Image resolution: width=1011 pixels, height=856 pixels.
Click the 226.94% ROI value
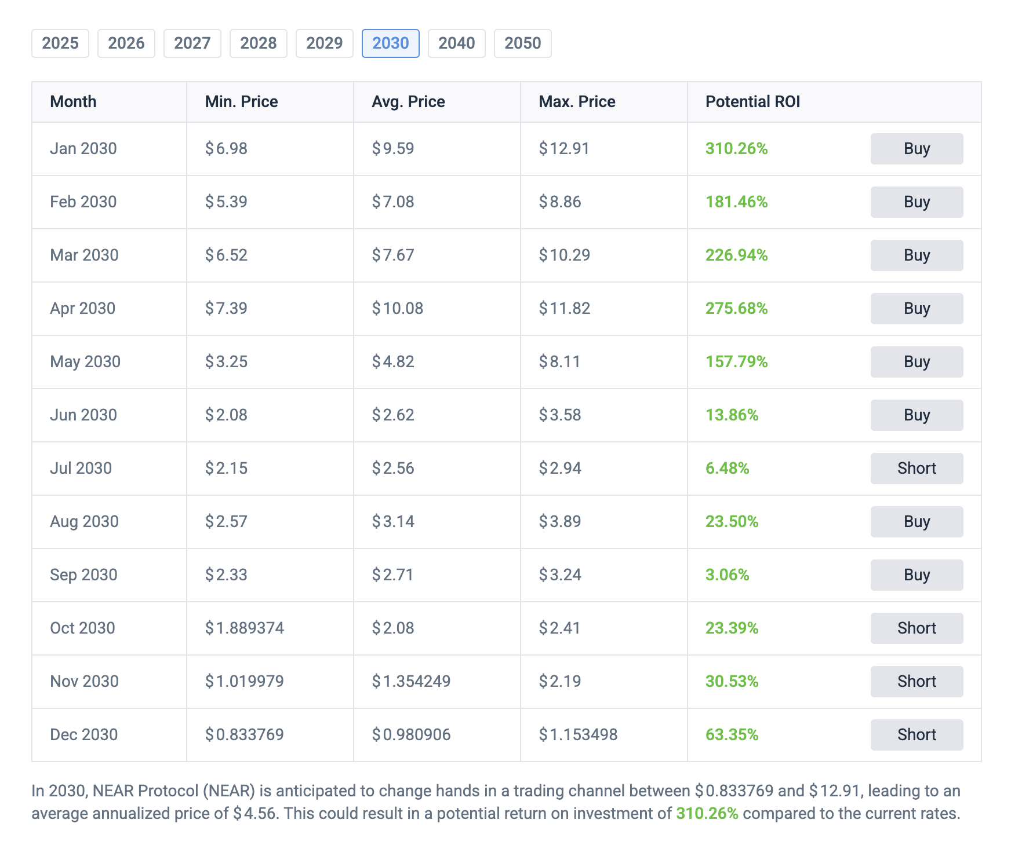[737, 255]
